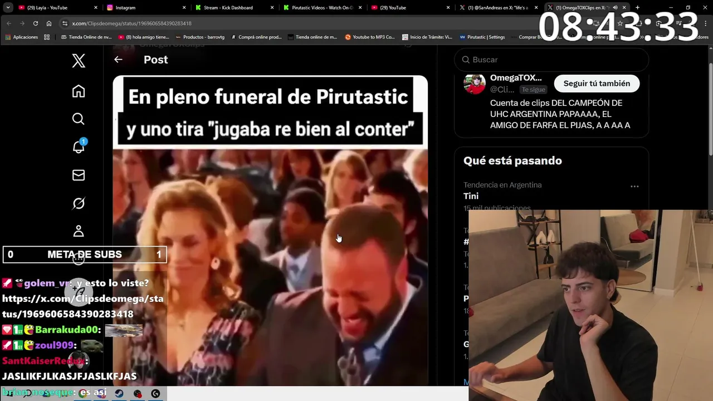Screen dimensions: 713x401
Task: Open Youtube to MP3 Co... bookmark
Action: 370,37
